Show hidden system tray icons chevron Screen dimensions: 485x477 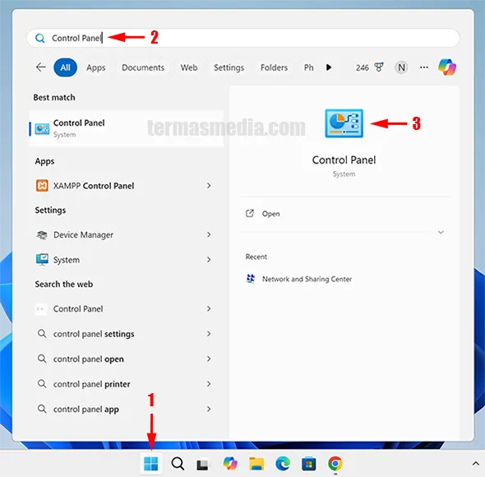click(475, 464)
